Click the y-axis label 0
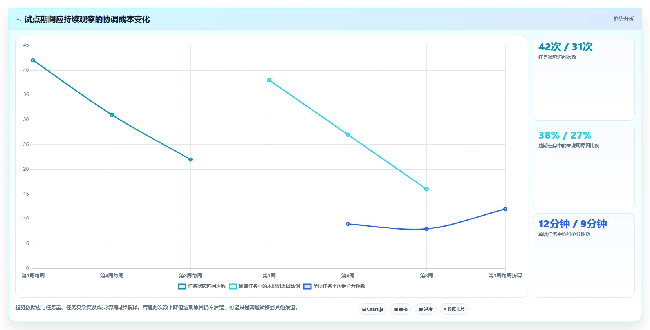Viewport: 650px width, 330px height. tap(27, 268)
